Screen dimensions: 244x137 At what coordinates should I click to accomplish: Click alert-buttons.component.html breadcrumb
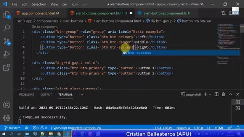[x=117, y=21]
